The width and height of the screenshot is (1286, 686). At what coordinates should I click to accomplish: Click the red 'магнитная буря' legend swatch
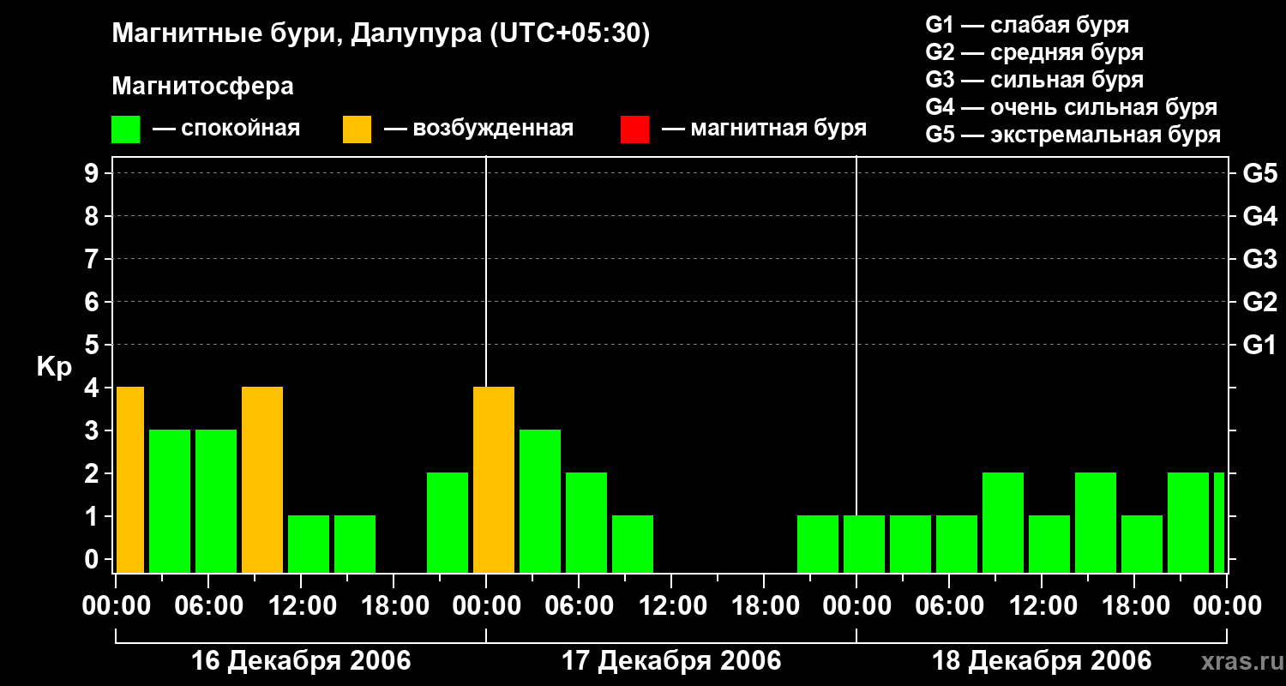(634, 129)
